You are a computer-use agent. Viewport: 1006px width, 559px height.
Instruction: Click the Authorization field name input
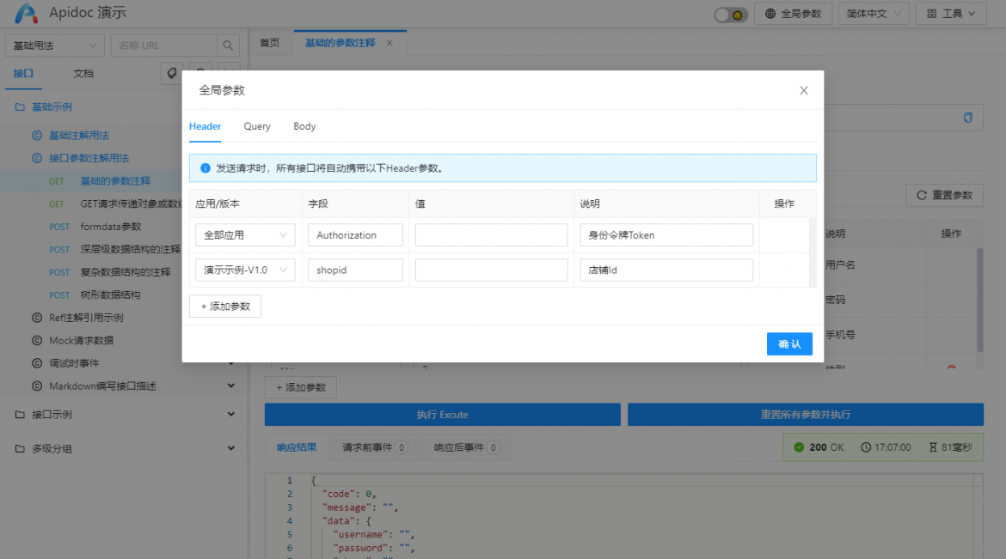click(x=355, y=235)
